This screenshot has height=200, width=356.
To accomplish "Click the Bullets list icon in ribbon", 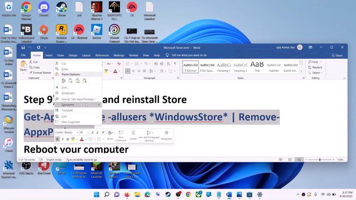I will (x=128, y=64).
